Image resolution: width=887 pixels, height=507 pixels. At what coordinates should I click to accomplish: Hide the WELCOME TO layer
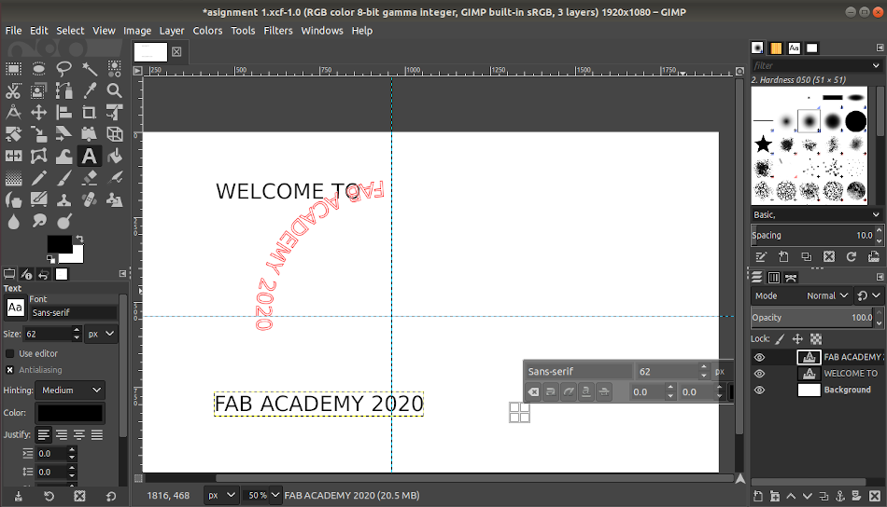(760, 374)
